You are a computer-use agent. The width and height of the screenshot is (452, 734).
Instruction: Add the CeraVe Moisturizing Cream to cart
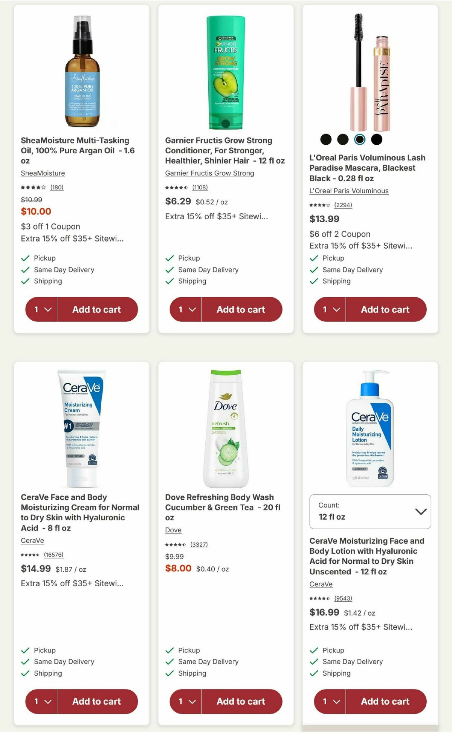coord(96,702)
